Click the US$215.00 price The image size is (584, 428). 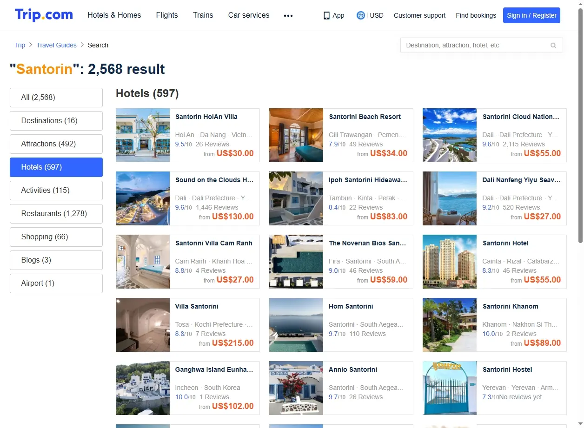point(233,343)
